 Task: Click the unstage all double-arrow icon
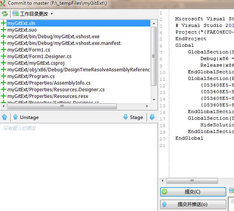click(x=5, y=117)
